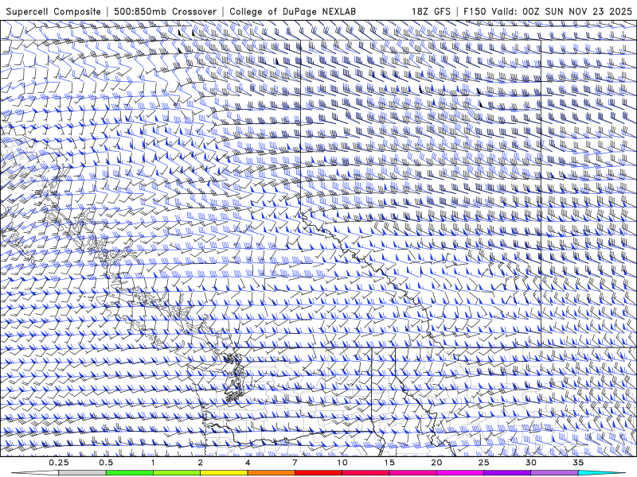Image resolution: width=637 pixels, height=477 pixels.
Task: Click the gray 0.25 to 0.5 legend swatch
Action: tap(83, 473)
